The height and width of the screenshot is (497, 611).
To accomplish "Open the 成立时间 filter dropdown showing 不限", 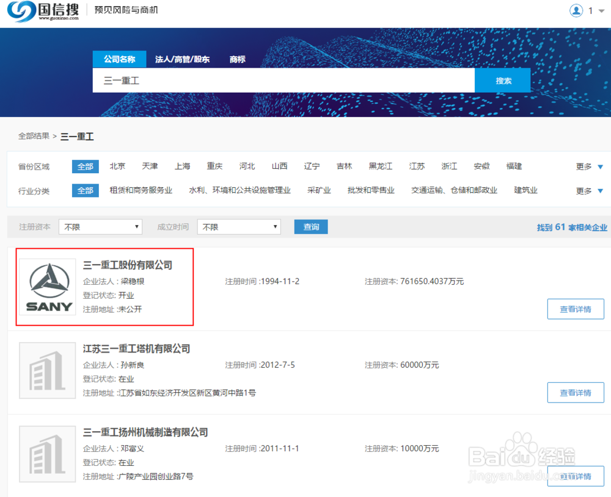I will (x=238, y=226).
